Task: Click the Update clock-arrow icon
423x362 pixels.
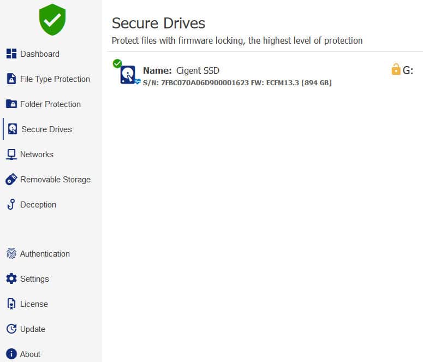Action: [x=11, y=329]
